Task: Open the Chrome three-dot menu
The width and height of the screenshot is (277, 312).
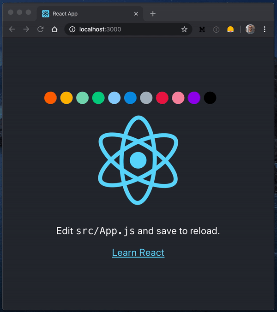Action: 265,29
